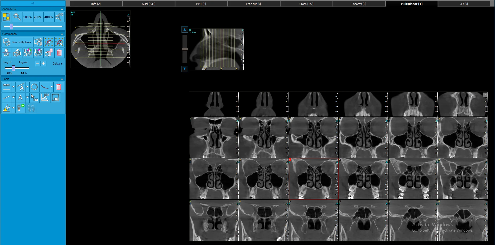Click the mouse n° scroll mode icon

click(x=38, y=53)
